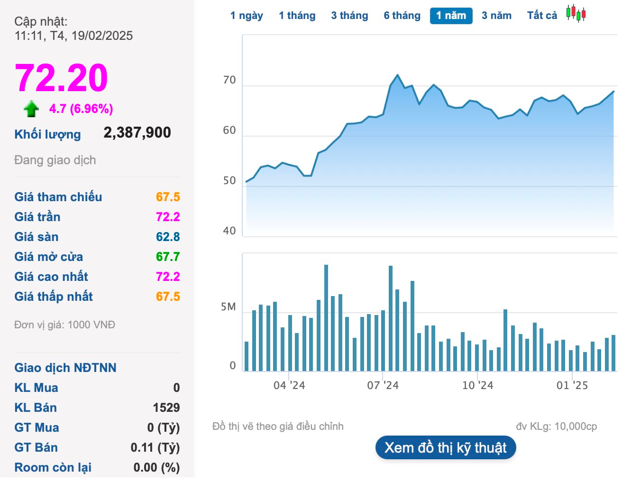Click the 10 '24 x-axis label

[477, 385]
